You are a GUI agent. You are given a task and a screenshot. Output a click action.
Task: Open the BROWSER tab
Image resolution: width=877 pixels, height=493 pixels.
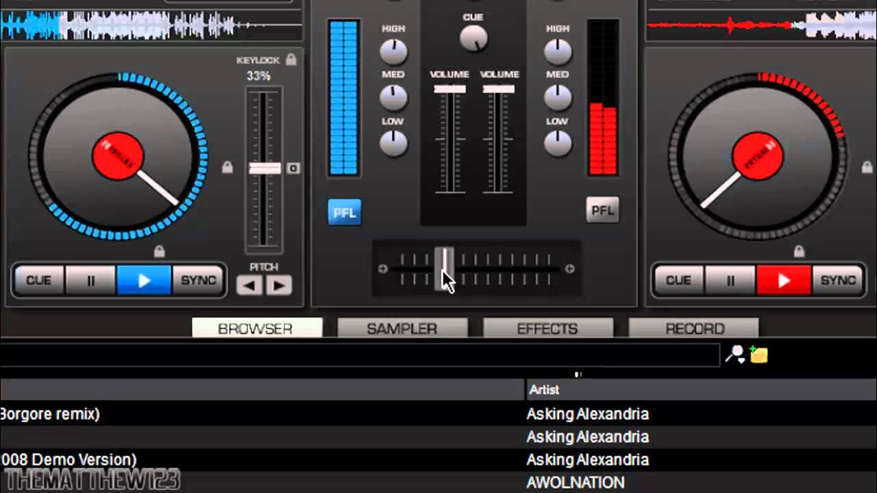[x=257, y=329]
